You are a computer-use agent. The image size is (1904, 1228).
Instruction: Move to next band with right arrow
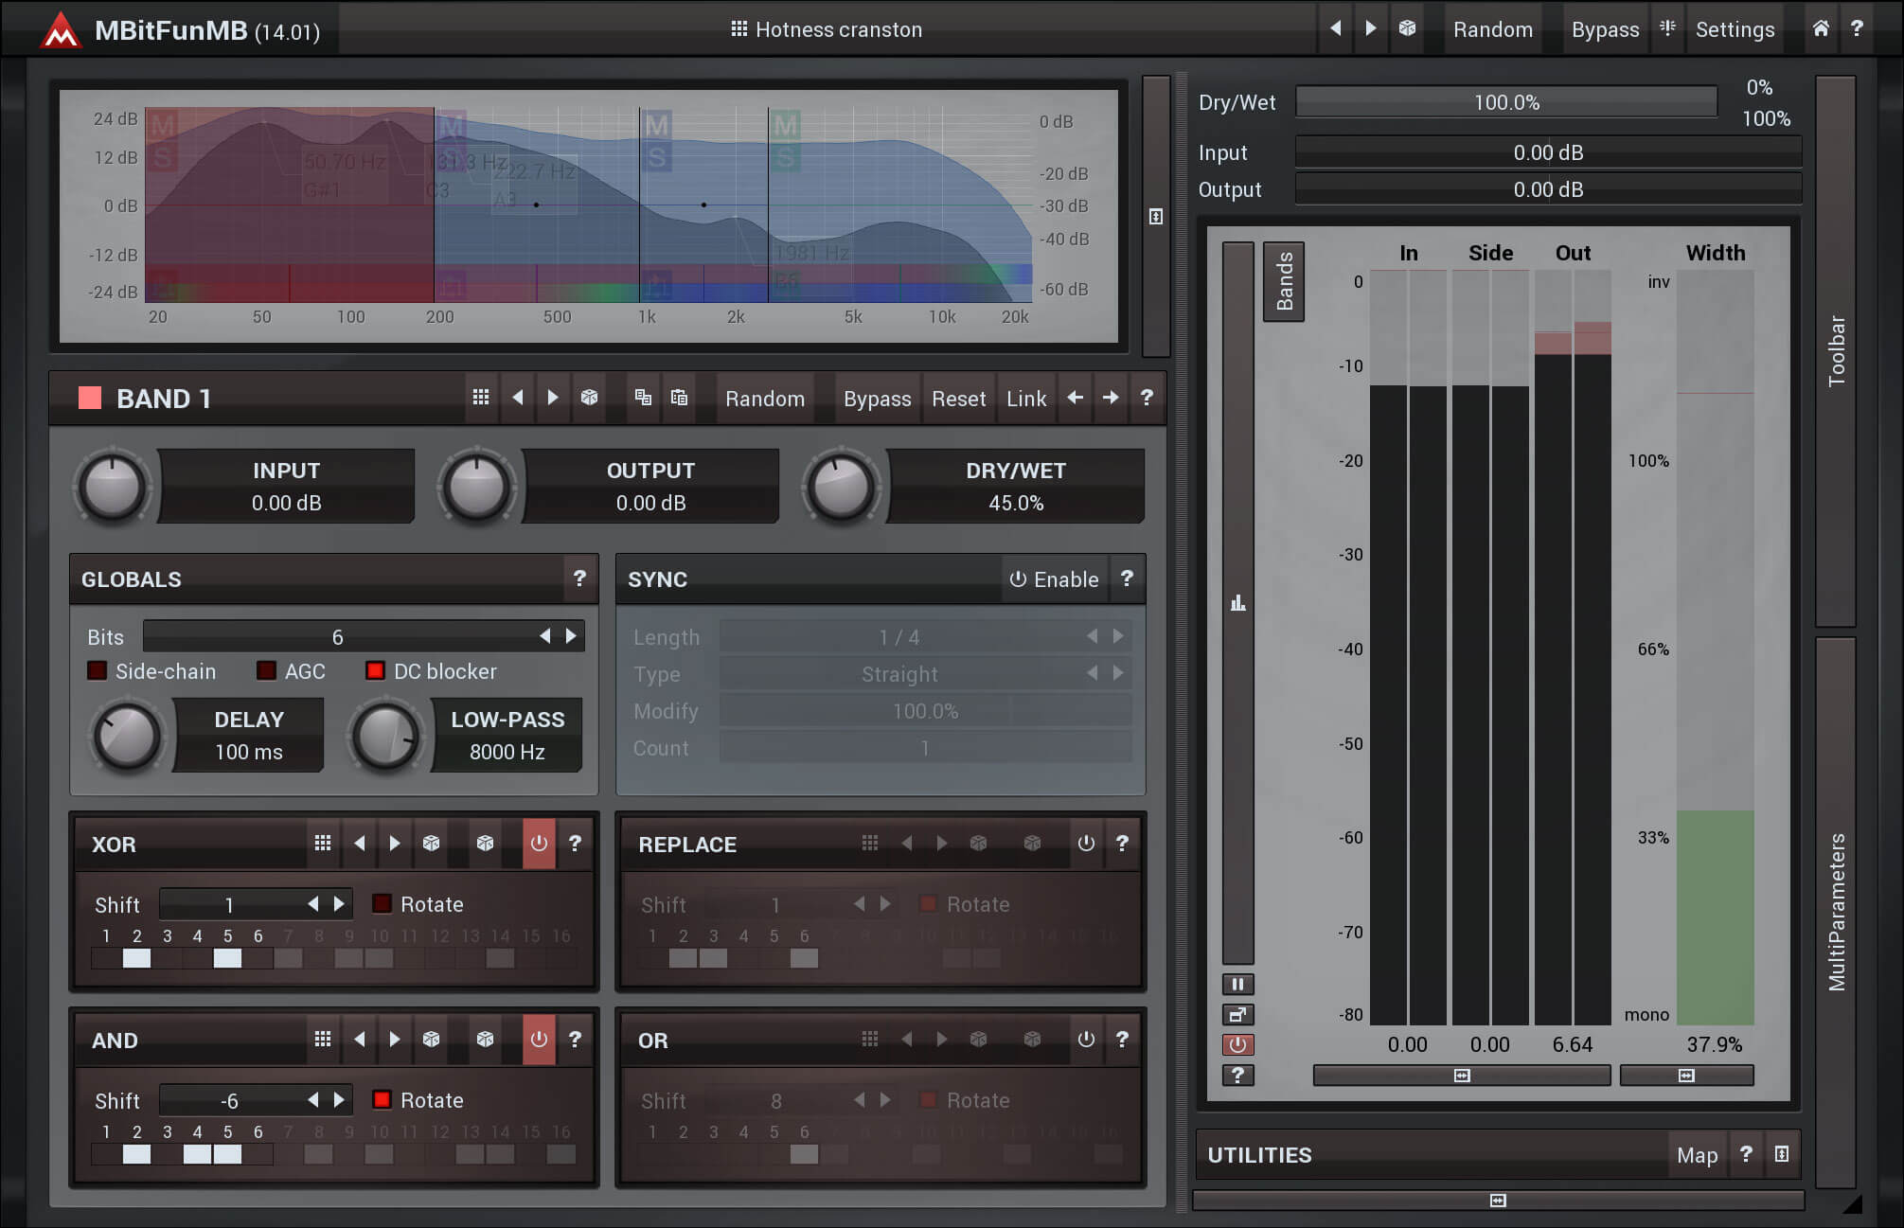[x=1111, y=398]
